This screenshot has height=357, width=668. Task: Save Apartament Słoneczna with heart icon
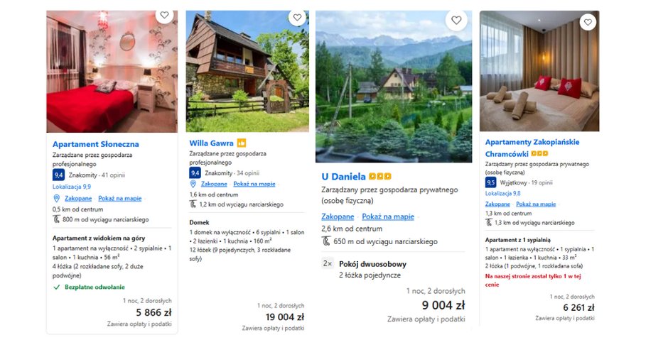coord(164,15)
